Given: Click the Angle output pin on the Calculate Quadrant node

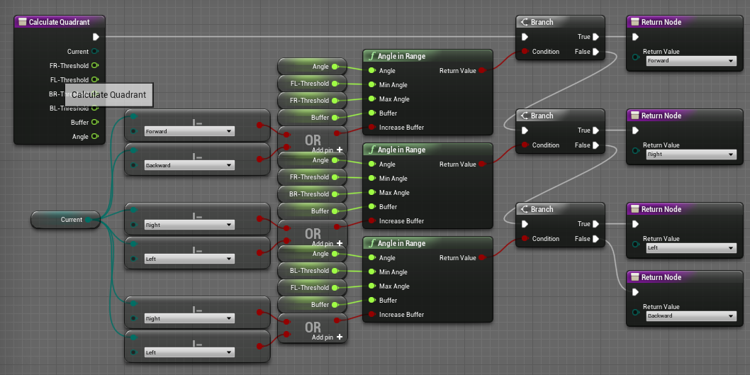Looking at the screenshot, I should click(x=94, y=137).
